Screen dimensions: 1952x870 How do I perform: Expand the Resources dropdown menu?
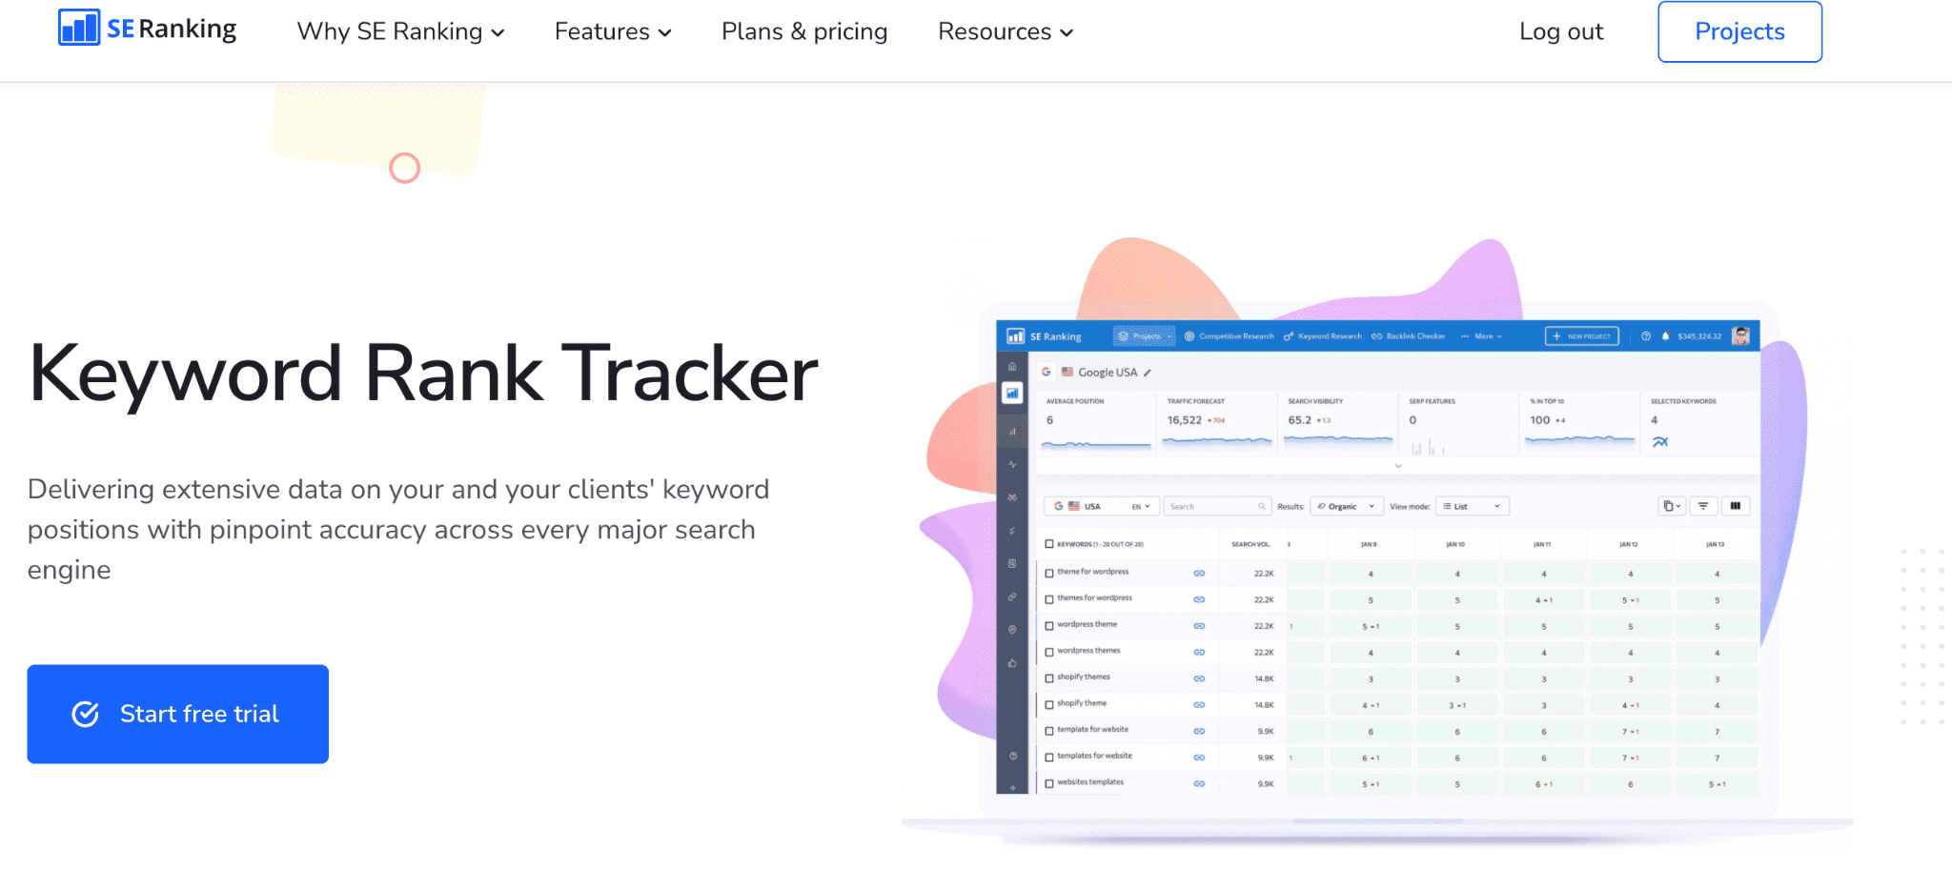click(x=1006, y=31)
